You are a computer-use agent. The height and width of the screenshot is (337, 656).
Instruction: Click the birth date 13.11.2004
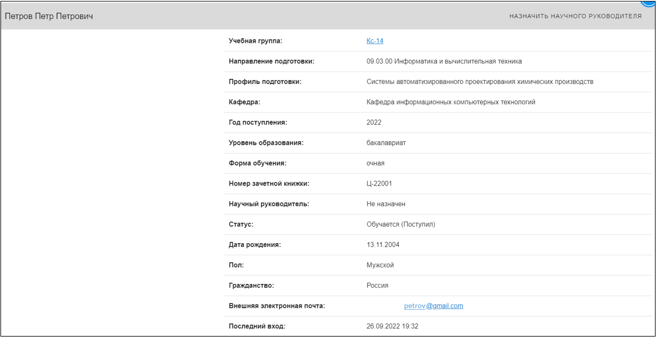pos(383,245)
